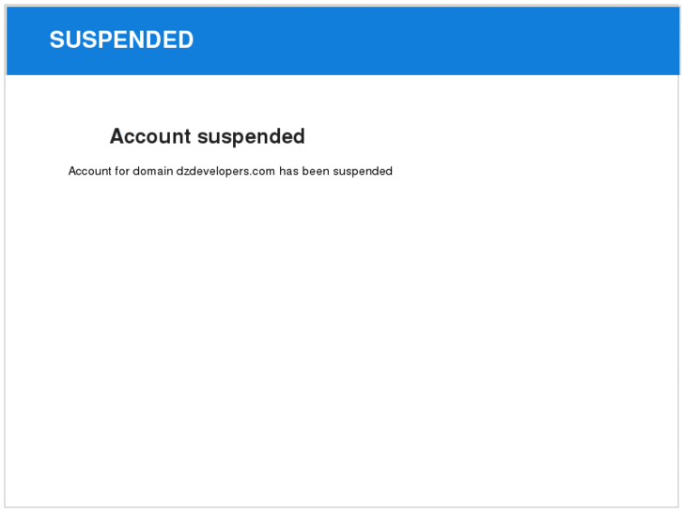Click the first word Account in the message line
The width and height of the screenshot is (683, 512).
[x=90, y=171]
